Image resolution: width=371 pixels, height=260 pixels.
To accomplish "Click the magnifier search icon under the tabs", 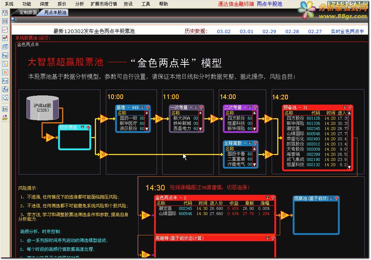I will 14,20.
